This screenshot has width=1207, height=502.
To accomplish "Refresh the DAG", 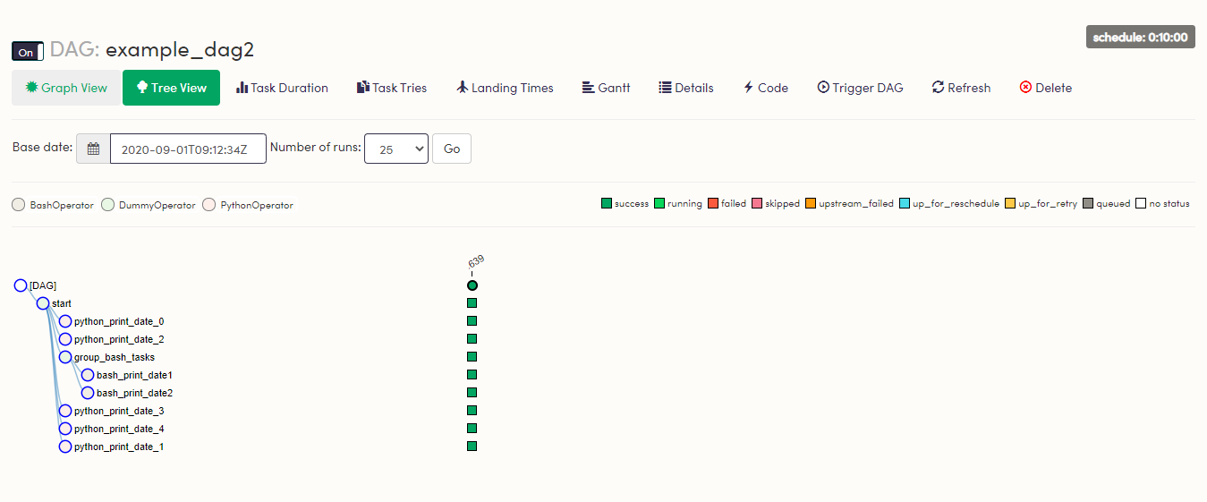I will 961,88.
